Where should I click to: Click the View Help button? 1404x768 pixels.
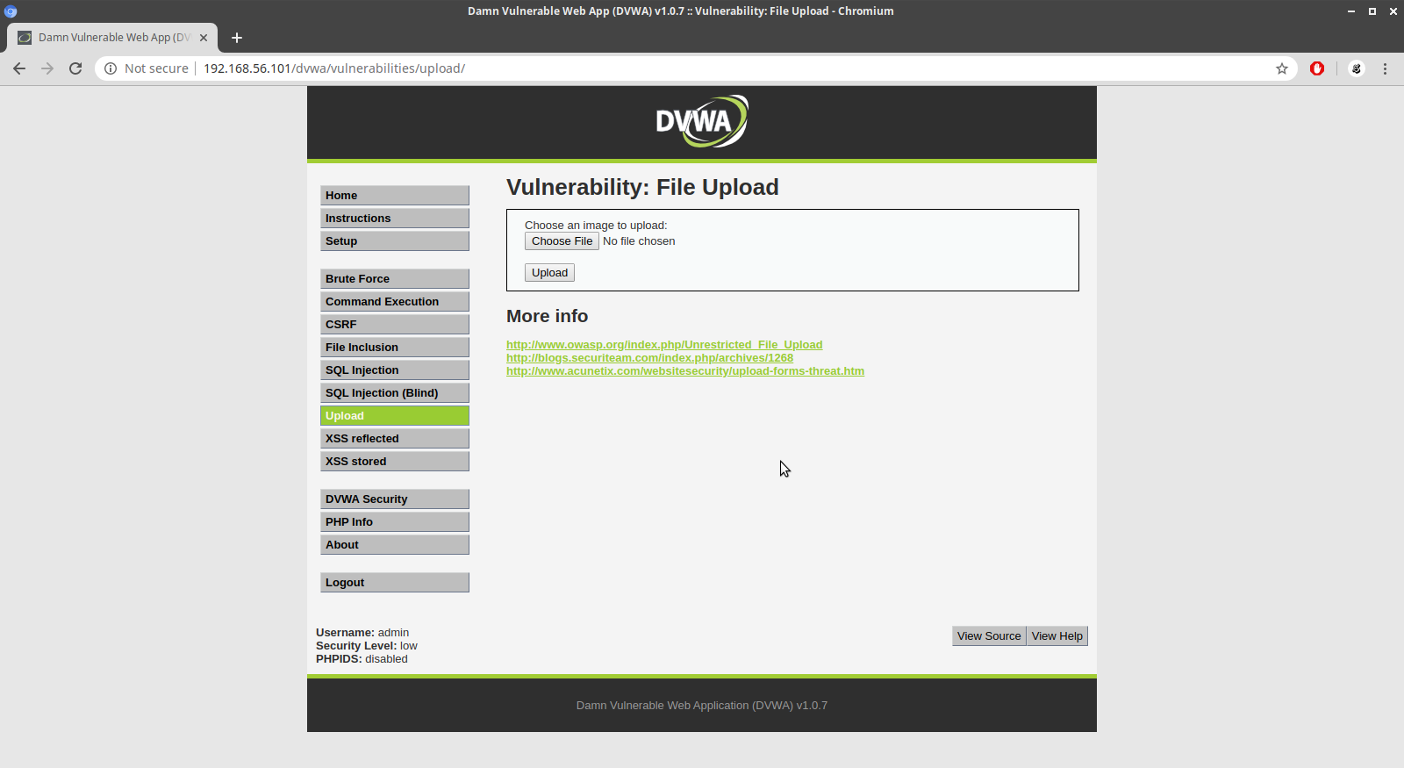tap(1057, 636)
